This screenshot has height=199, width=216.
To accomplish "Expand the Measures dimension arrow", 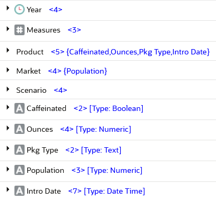I will pyautogui.click(x=7, y=29).
